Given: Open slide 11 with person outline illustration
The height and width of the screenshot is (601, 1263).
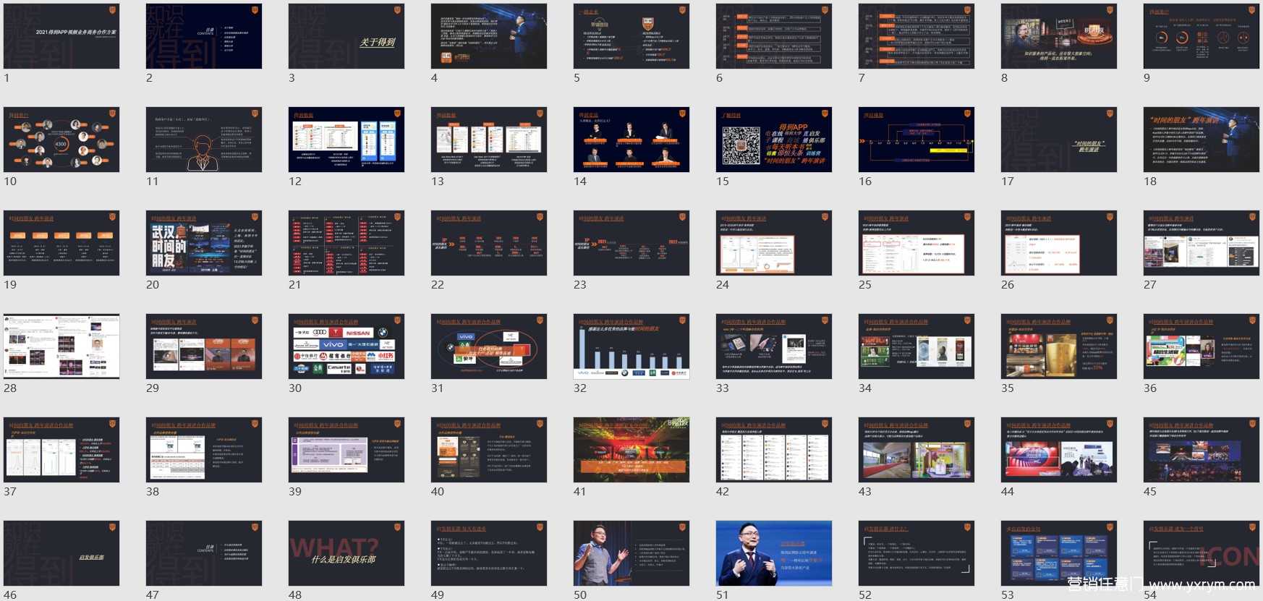Looking at the screenshot, I should point(204,140).
